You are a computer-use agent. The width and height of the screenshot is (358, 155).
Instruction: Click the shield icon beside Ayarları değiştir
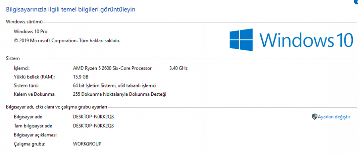click(x=314, y=117)
